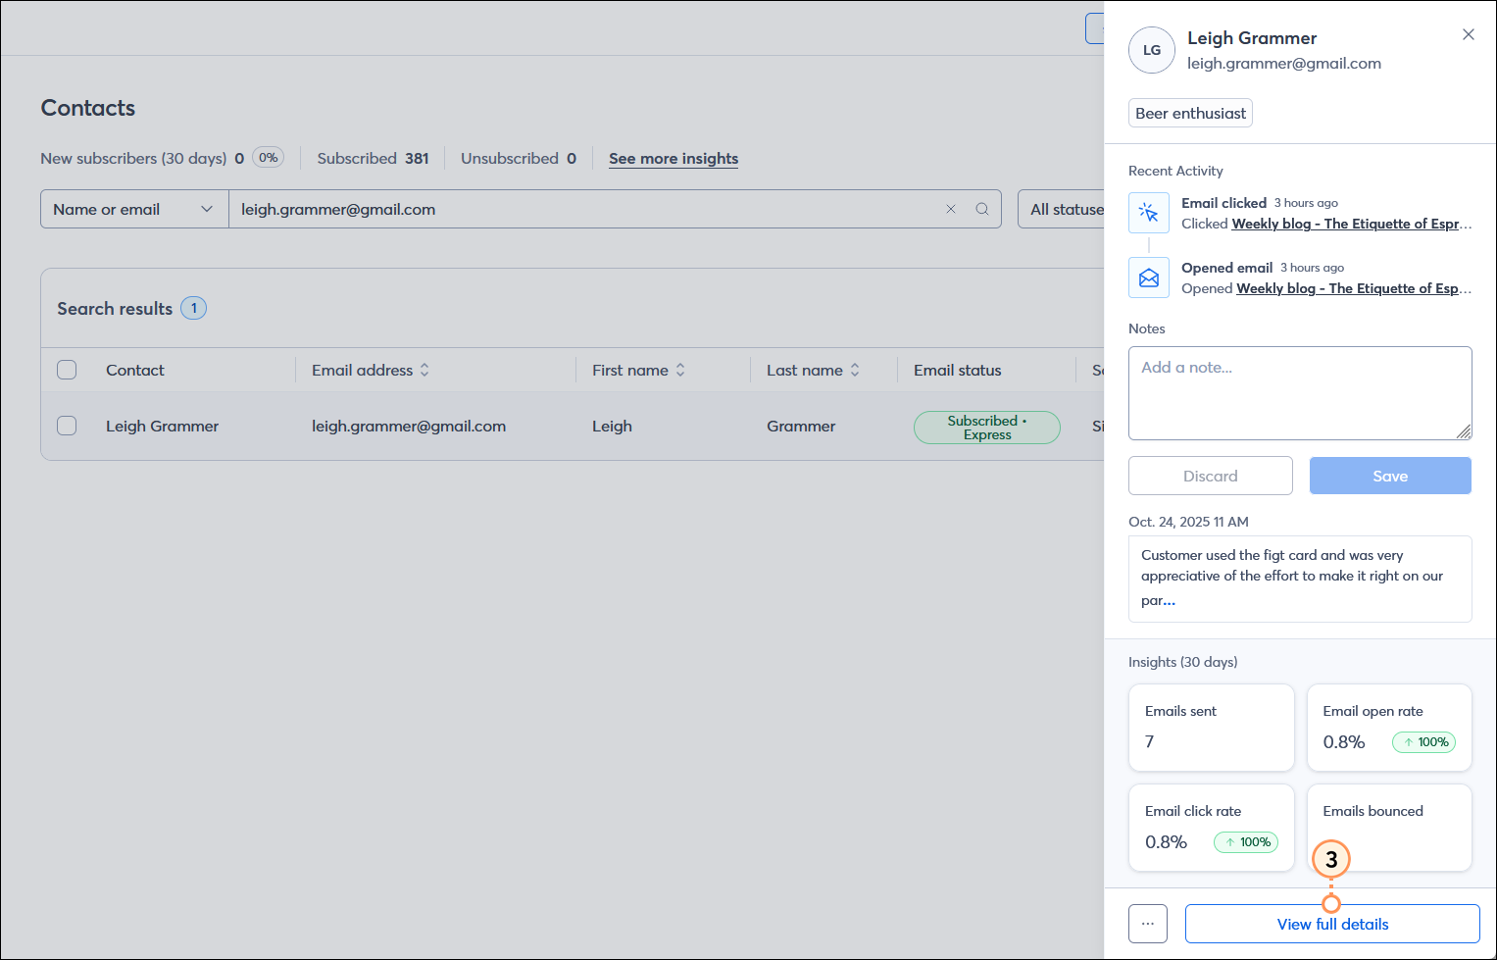1497x960 pixels.
Task: Open the See more insights link
Action: pos(673,158)
